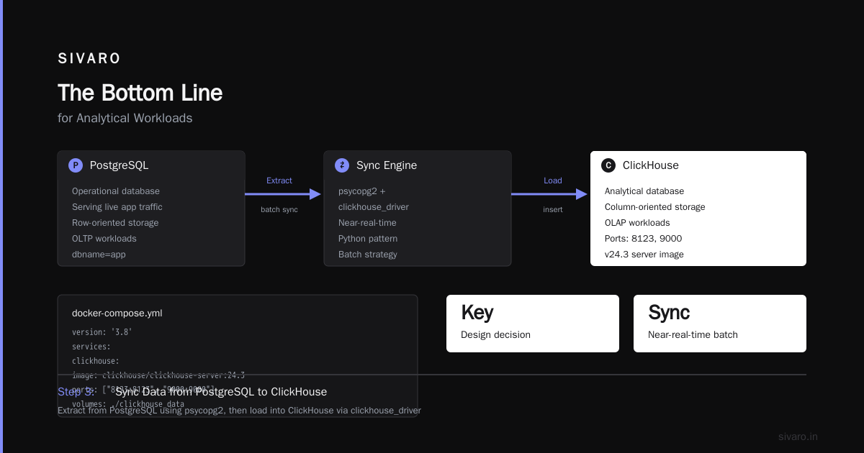
Task: Click the ClickHouse card title
Action: pyautogui.click(x=651, y=165)
